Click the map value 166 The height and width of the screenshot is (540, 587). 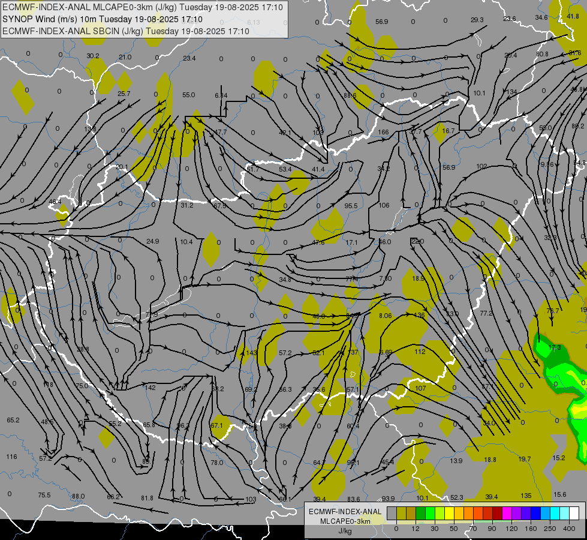click(383, 132)
